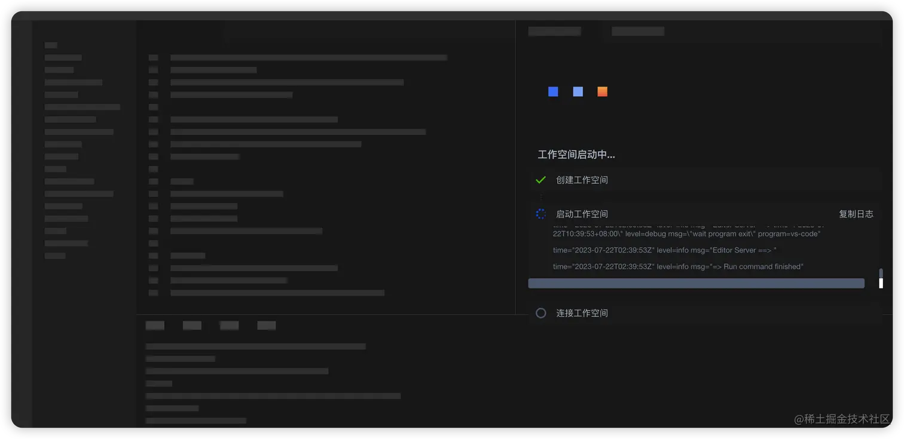Click the 工作空间启动中... heading

[x=576, y=155]
